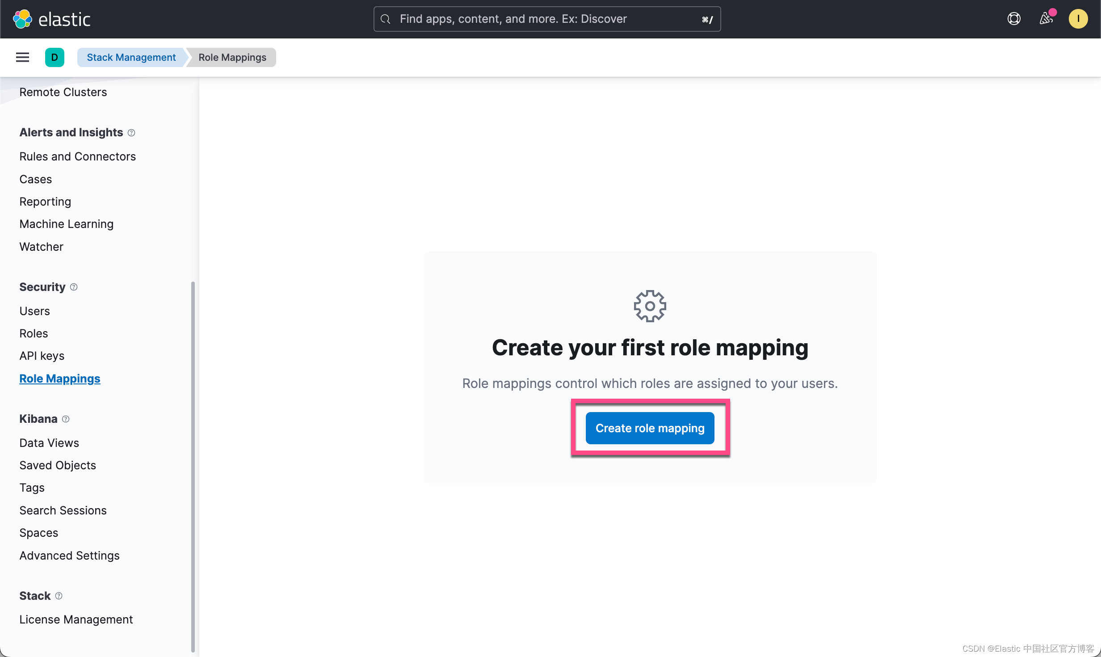Image resolution: width=1101 pixels, height=657 pixels.
Task: Go to Stack Management breadcrumb
Action: coord(131,57)
